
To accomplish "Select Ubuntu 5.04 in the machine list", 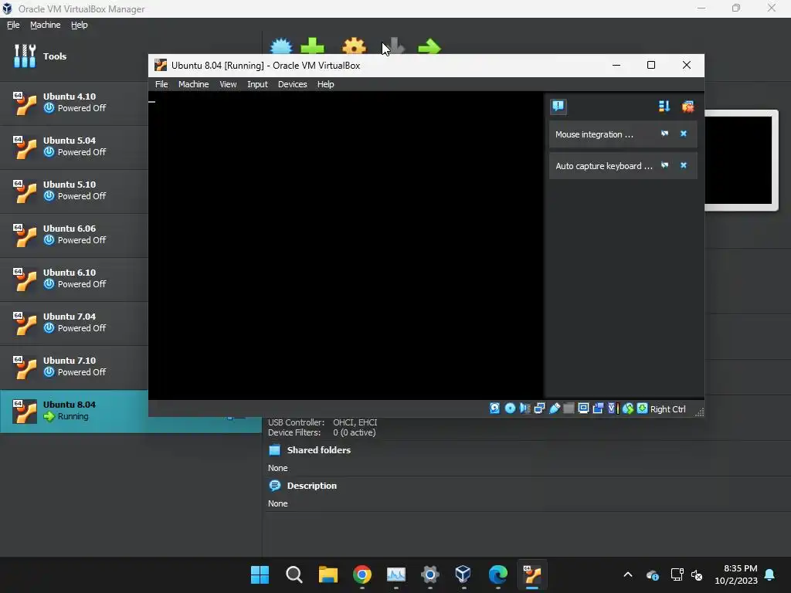I will (x=74, y=146).
